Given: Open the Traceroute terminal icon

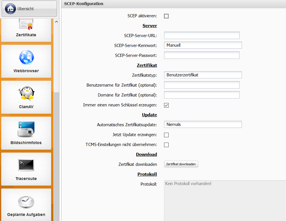Looking at the screenshot, I should pos(26,165).
